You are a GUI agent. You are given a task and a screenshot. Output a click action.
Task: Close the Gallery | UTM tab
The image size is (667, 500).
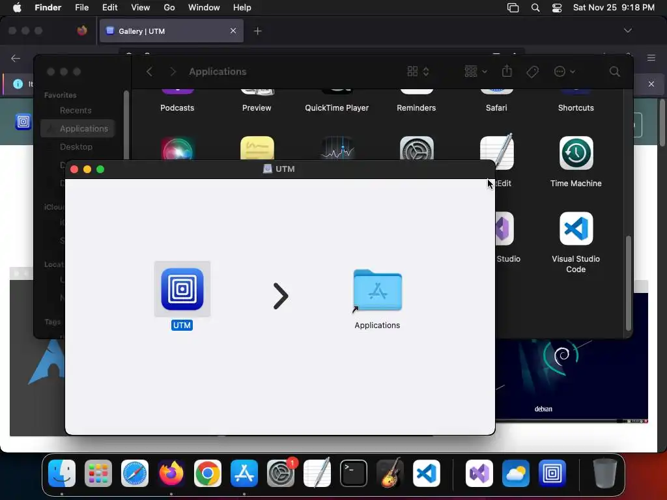pos(233,31)
